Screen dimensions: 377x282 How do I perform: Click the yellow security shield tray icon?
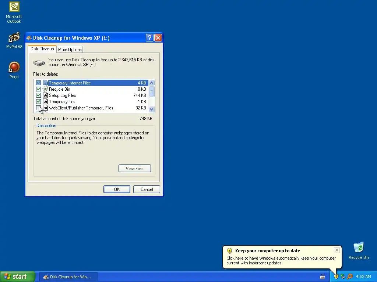tap(336, 276)
